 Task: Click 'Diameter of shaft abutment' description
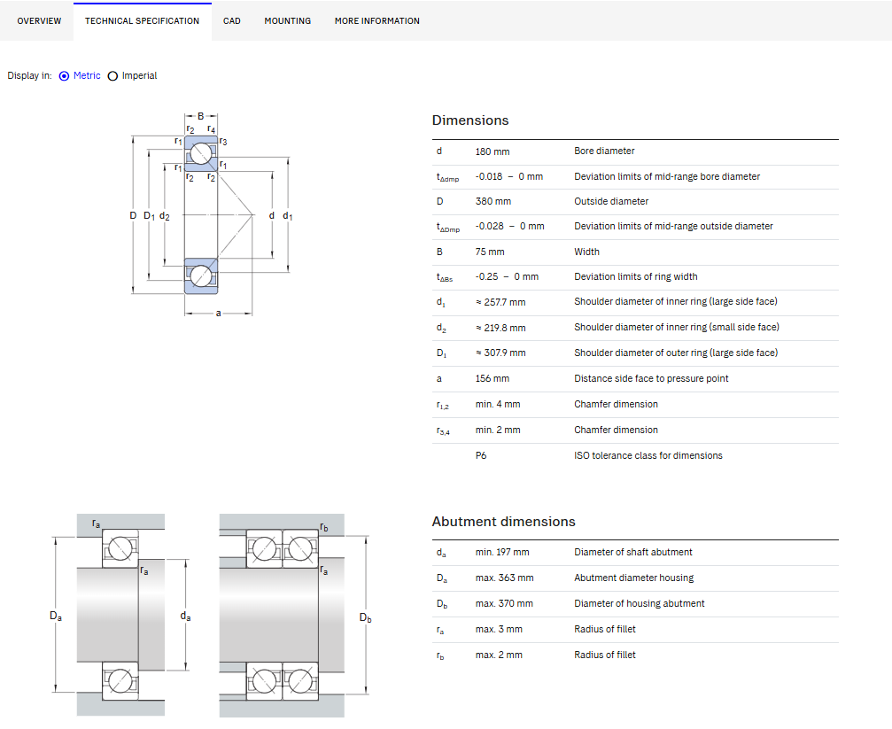633,552
